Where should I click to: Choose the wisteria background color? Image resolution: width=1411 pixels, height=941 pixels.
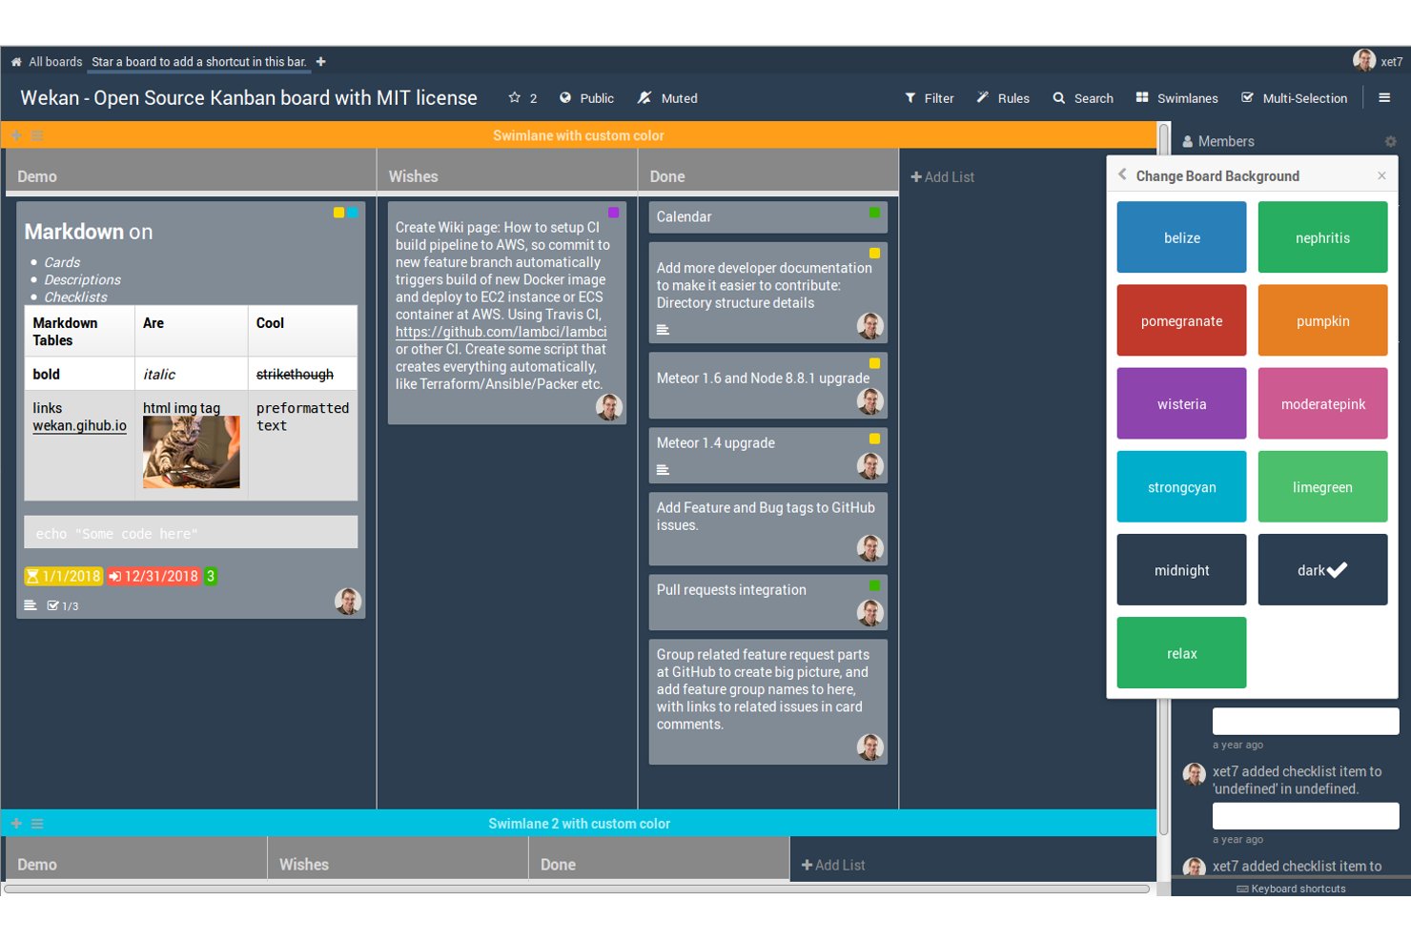click(x=1181, y=403)
